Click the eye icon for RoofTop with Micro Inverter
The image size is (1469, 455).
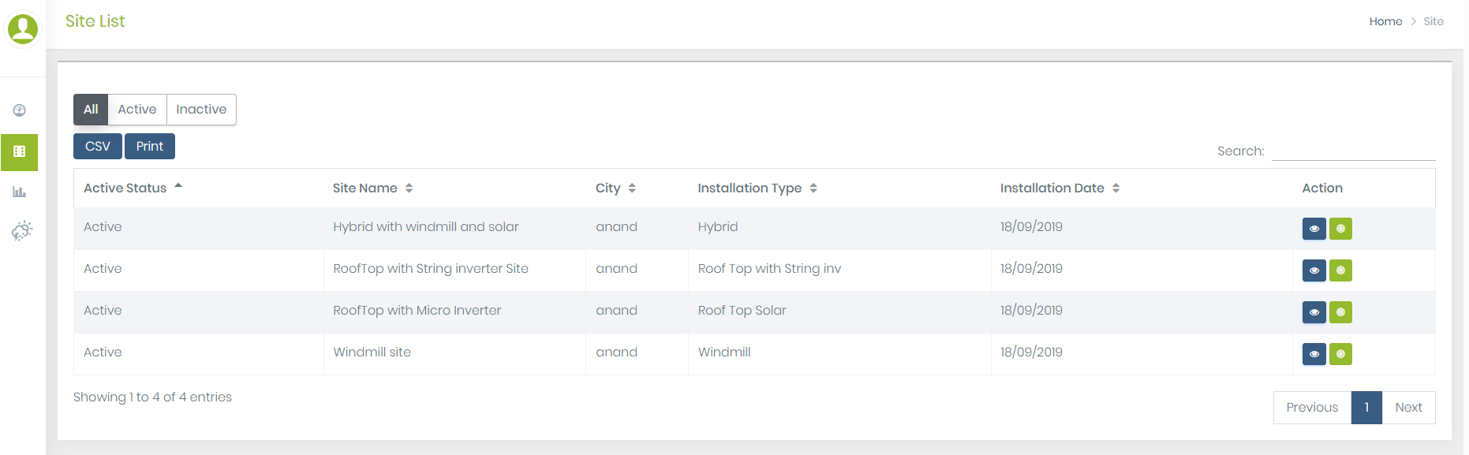click(1314, 312)
